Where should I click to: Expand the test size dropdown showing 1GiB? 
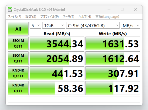[x=53, y=25]
